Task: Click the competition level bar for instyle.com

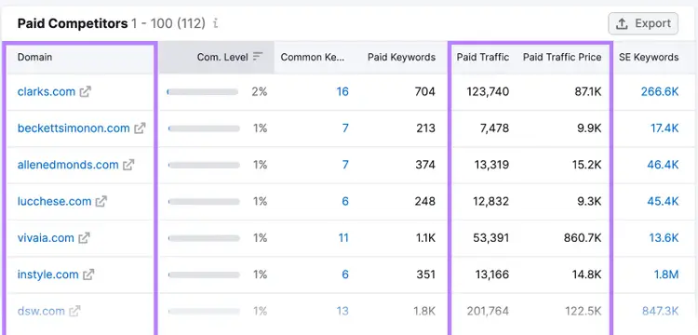Action: pyautogui.click(x=204, y=275)
